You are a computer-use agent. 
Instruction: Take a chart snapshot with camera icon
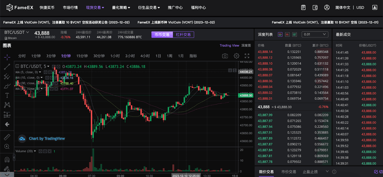(225, 56)
